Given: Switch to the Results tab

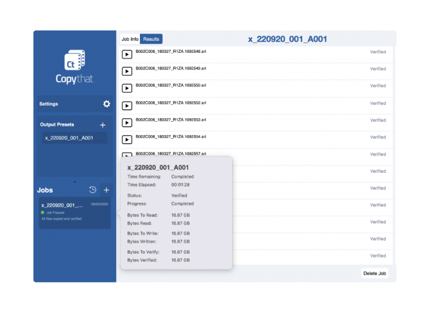Looking at the screenshot, I should (x=151, y=39).
